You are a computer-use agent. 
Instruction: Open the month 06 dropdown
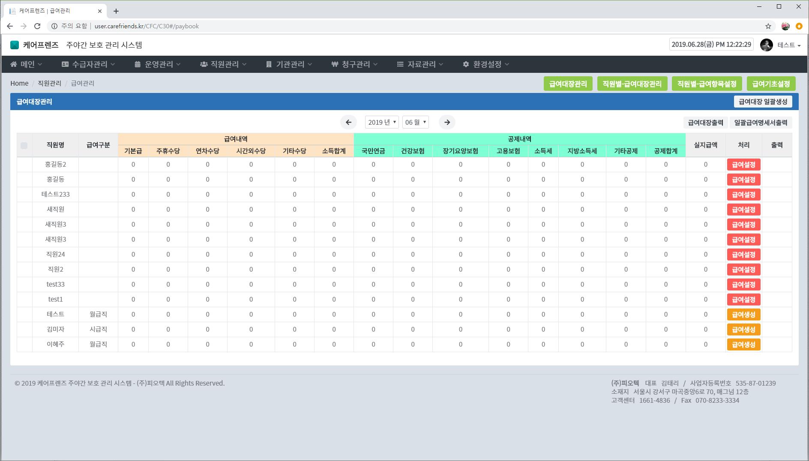pos(415,123)
